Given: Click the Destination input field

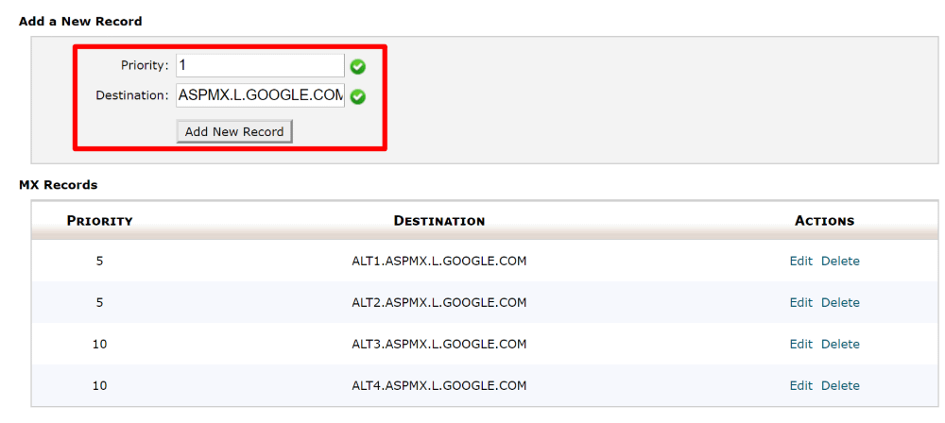Looking at the screenshot, I should pos(260,95).
